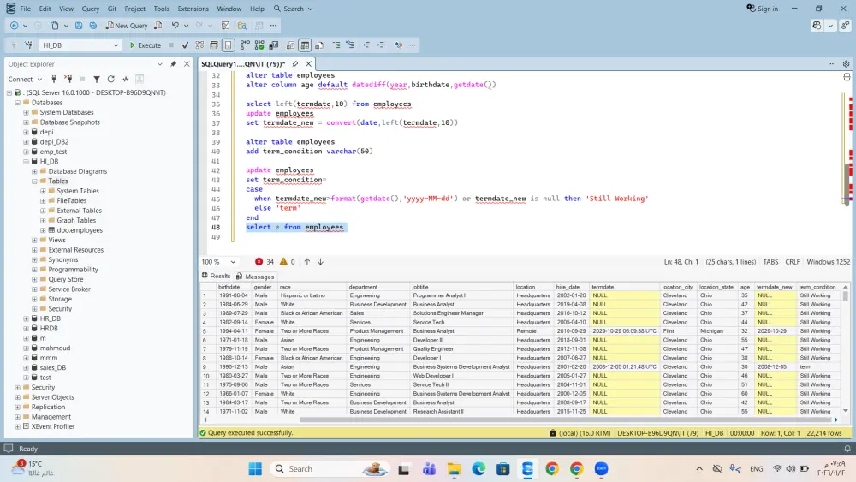Image resolution: width=856 pixels, height=482 pixels.
Task: Open the editor settings gear icon
Action: pos(847,64)
